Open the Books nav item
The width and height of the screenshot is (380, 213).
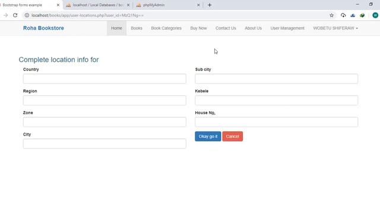click(137, 28)
